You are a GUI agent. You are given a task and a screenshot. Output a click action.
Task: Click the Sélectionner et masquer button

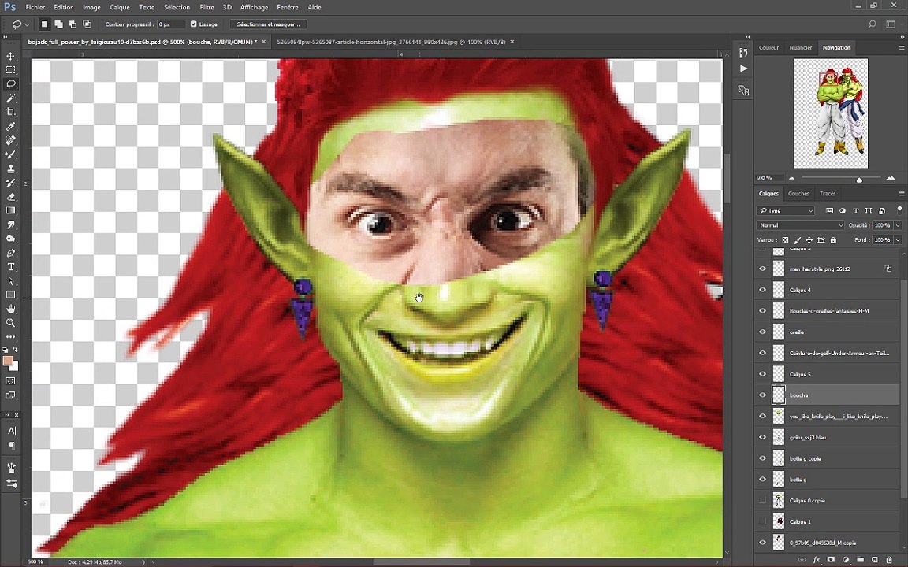(268, 24)
